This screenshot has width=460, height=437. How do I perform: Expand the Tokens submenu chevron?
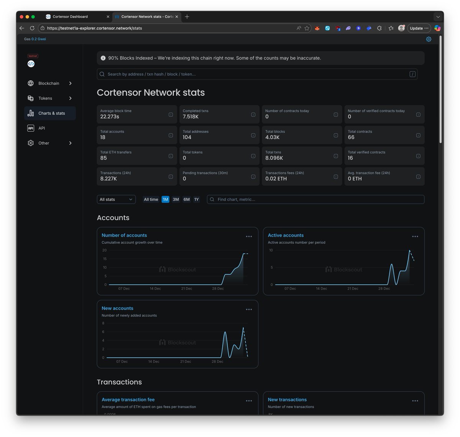(70, 98)
